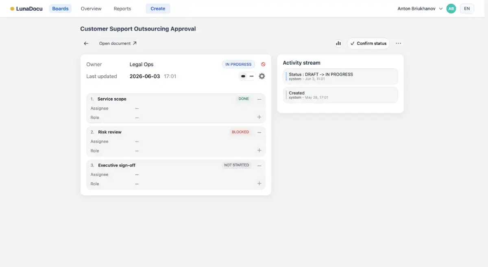Click the Role value in Risk review
This screenshot has width=488, height=267.
point(137,151)
